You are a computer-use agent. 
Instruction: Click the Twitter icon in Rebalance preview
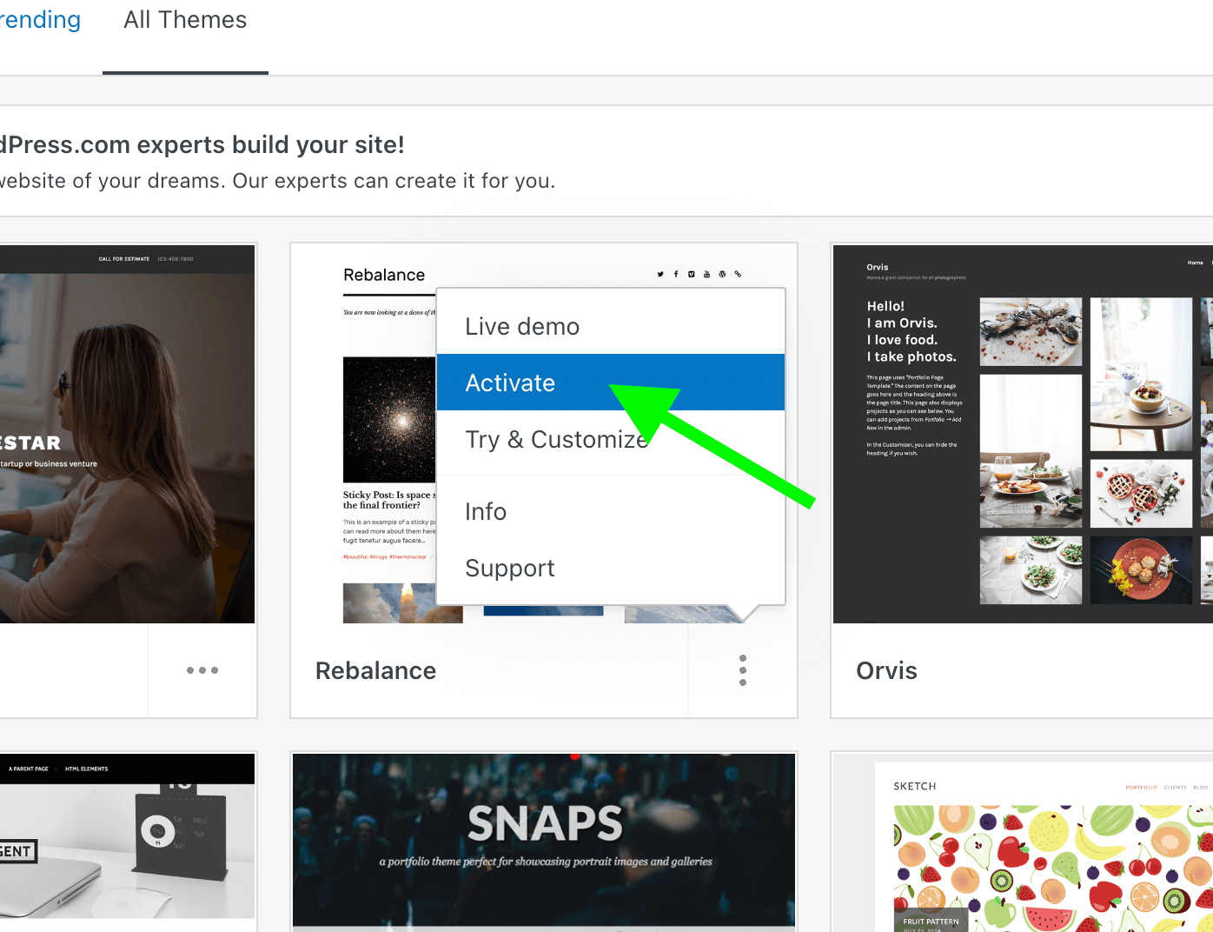pos(660,274)
